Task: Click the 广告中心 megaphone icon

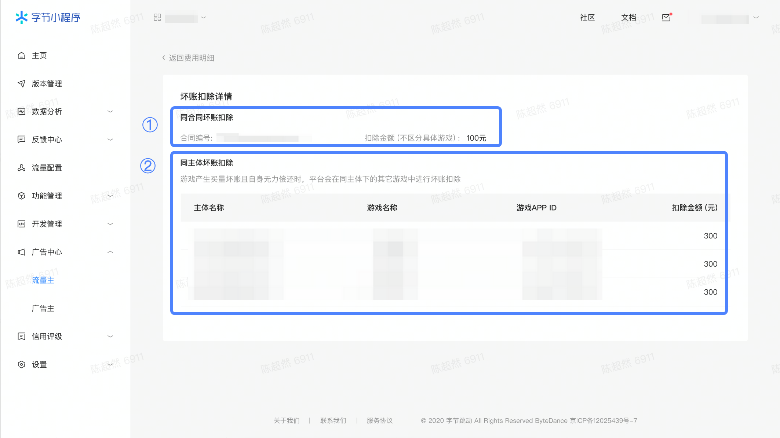Action: 22,252
